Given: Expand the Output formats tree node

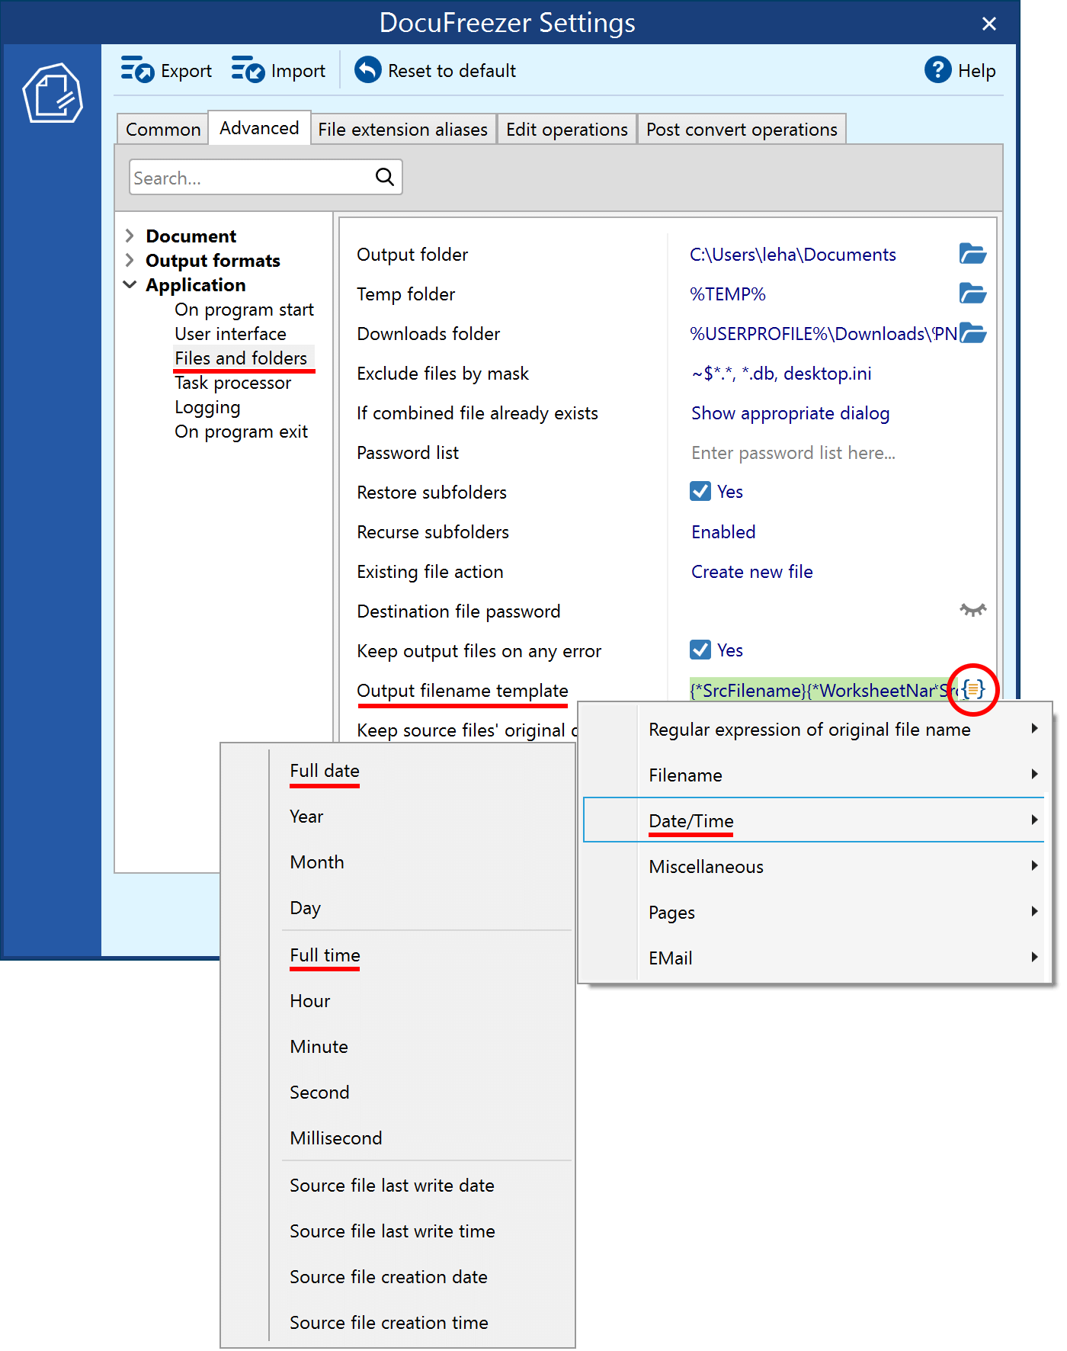Looking at the screenshot, I should (x=130, y=260).
